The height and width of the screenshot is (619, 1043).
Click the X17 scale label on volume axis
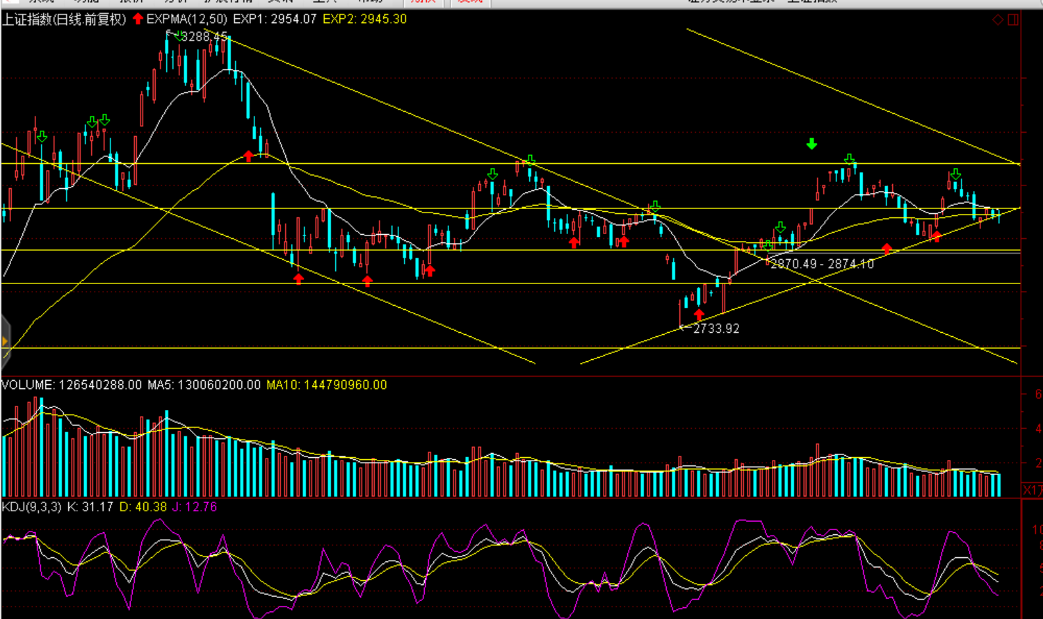tap(1033, 490)
